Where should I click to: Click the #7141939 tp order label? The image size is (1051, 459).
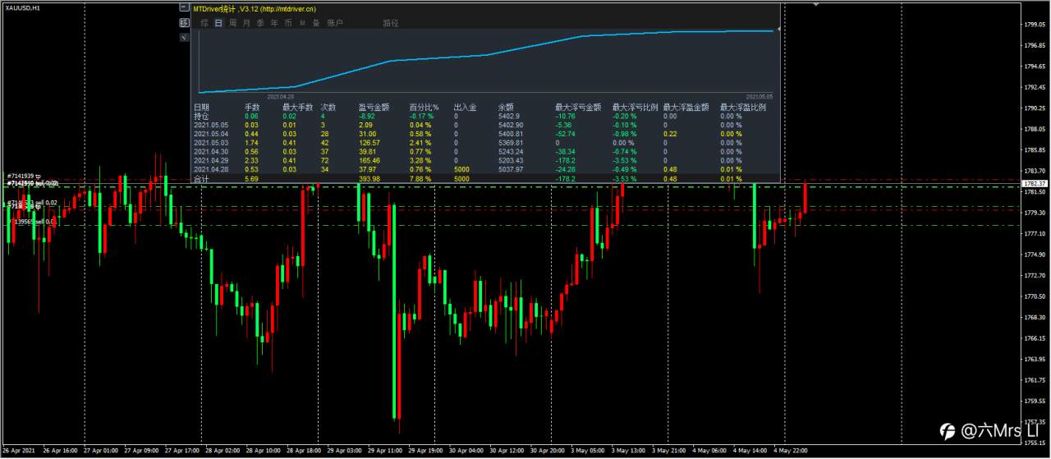(22, 176)
